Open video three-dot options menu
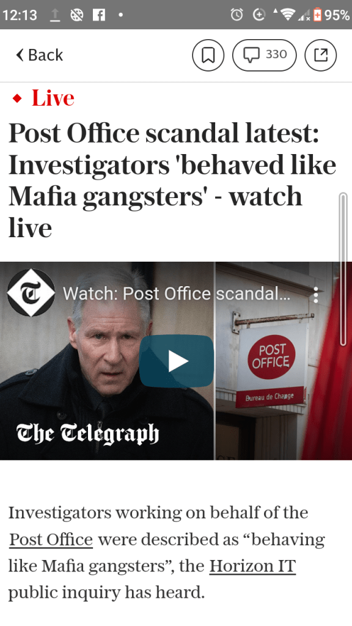The width and height of the screenshot is (352, 626). tap(316, 295)
